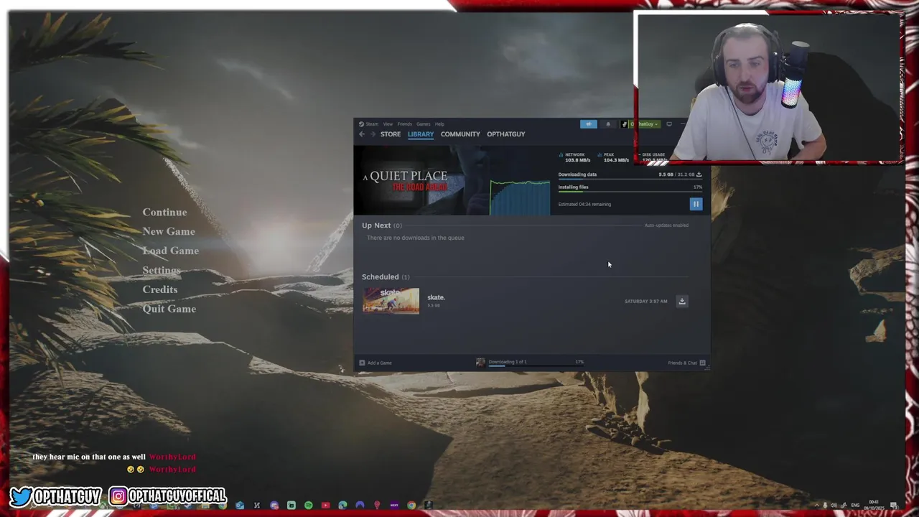Click the downloading game icon in footer

coord(480,363)
